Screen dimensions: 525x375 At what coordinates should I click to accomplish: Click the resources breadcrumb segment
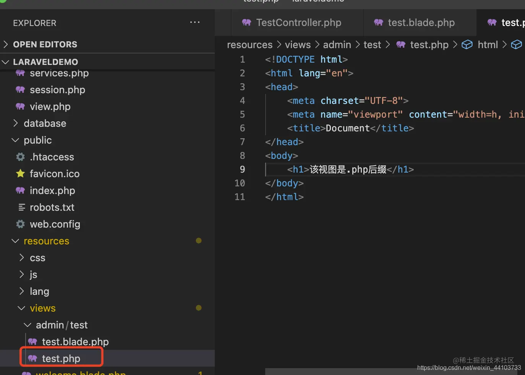pyautogui.click(x=250, y=45)
